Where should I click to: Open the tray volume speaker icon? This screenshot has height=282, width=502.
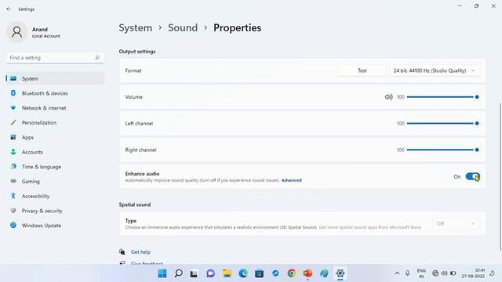tap(444, 273)
